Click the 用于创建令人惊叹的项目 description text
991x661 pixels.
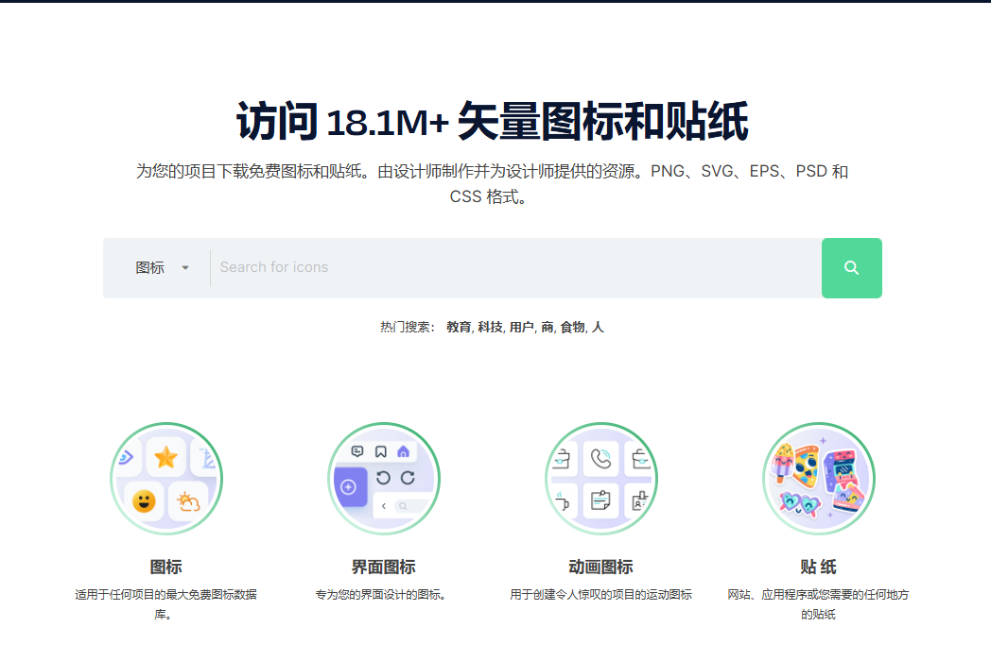(601, 595)
